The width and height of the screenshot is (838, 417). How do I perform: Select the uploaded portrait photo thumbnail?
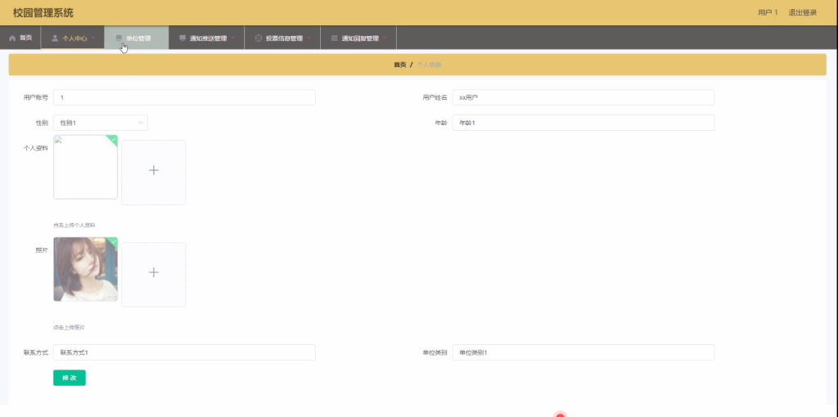click(85, 270)
